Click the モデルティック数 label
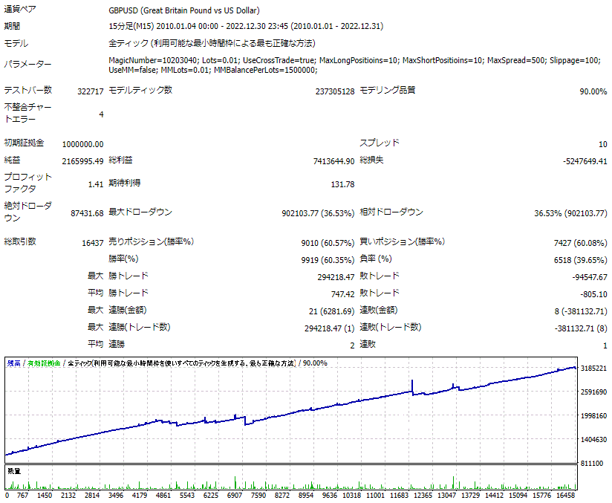The image size is (612, 503). (140, 90)
